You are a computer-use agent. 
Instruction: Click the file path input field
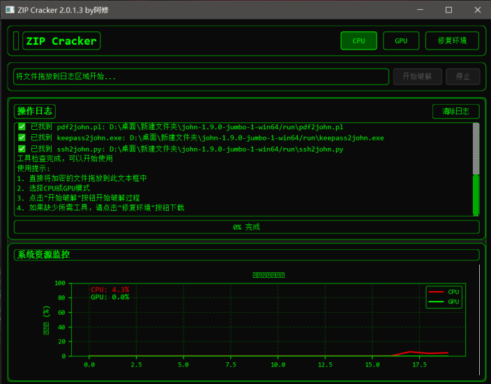tap(201, 77)
